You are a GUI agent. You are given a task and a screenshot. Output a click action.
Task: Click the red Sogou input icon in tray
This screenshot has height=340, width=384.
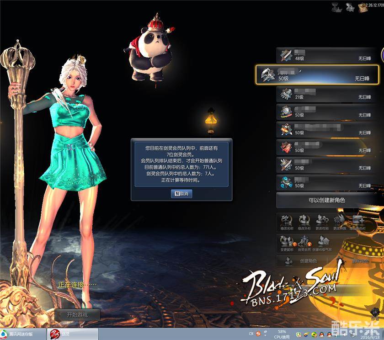click(258, 334)
